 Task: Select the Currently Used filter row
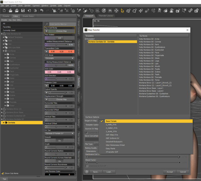tap(22, 30)
